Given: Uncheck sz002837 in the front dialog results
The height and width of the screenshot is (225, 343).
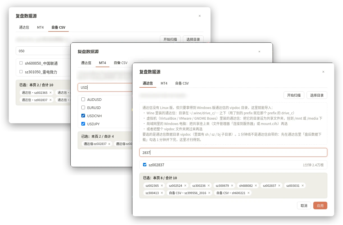Looking at the screenshot, I should 145,165.
